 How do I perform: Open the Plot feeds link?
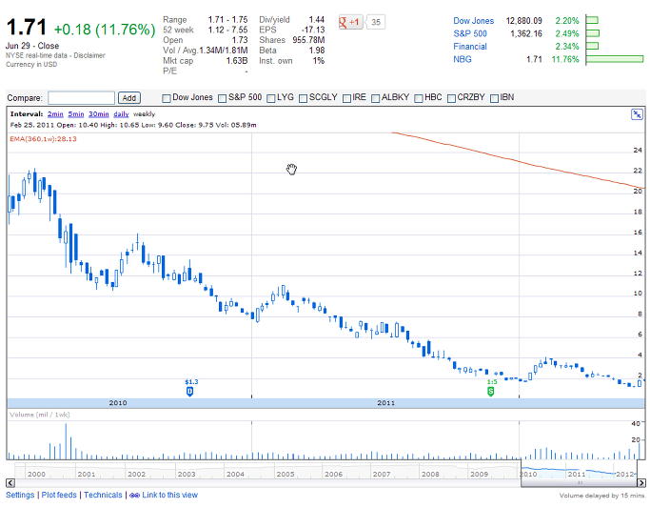click(x=59, y=496)
